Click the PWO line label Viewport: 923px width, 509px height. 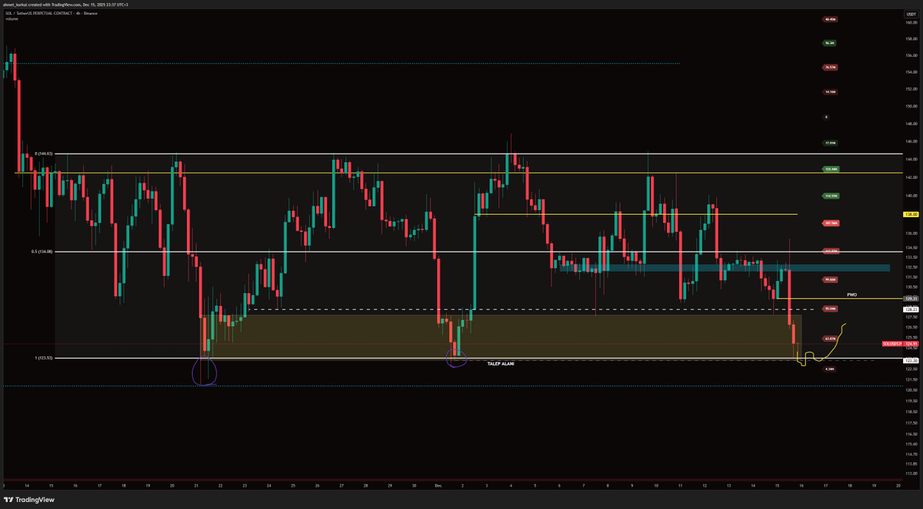tap(851, 294)
